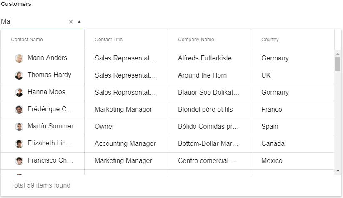Sort by Contact Name column header
The image size is (343, 198).
(x=43, y=40)
